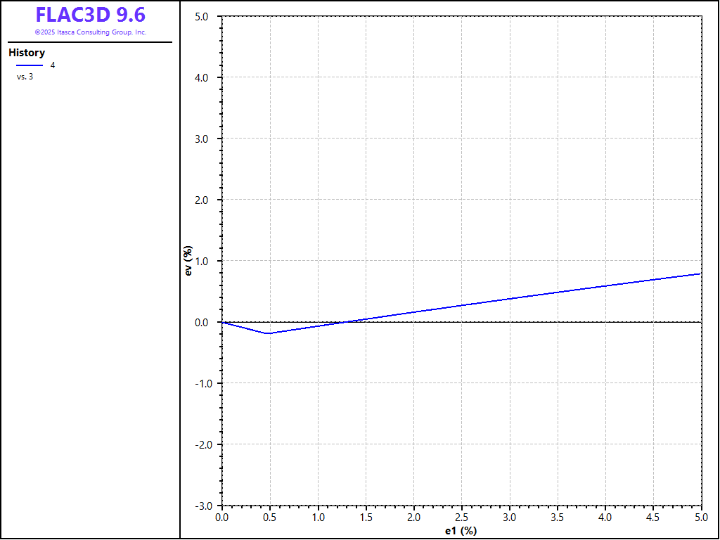Click the blue curve's right endpoint

point(700,274)
